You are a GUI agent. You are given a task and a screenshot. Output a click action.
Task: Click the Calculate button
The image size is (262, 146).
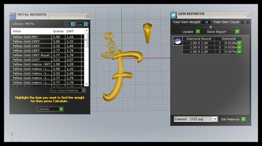(50, 109)
